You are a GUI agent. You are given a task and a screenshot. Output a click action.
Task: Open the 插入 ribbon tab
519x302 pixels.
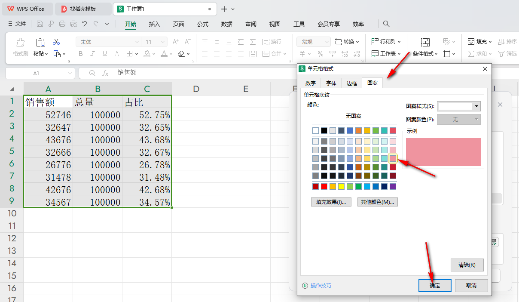click(155, 24)
